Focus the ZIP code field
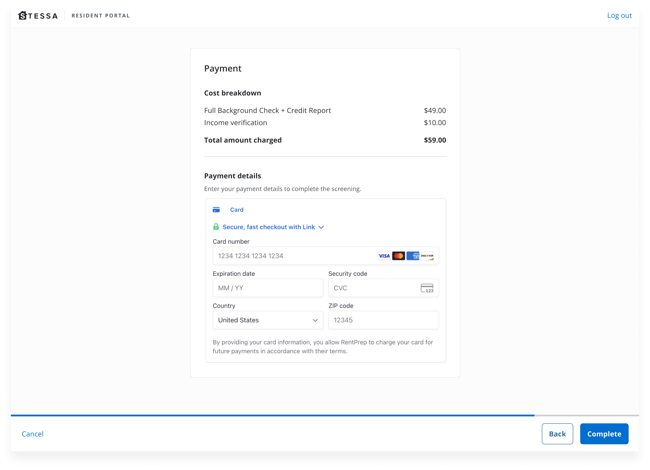 (x=384, y=320)
